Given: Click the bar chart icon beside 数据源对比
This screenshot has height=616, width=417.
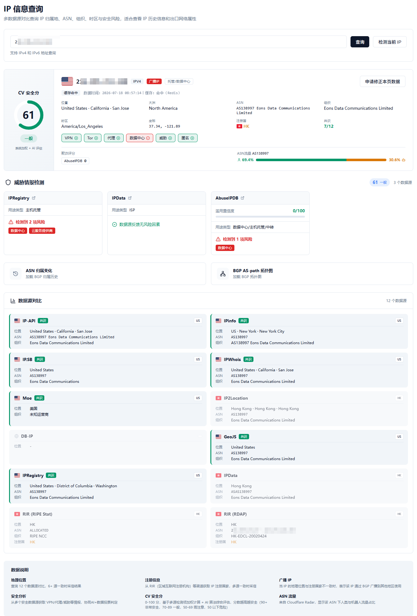Looking at the screenshot, I should pos(13,301).
